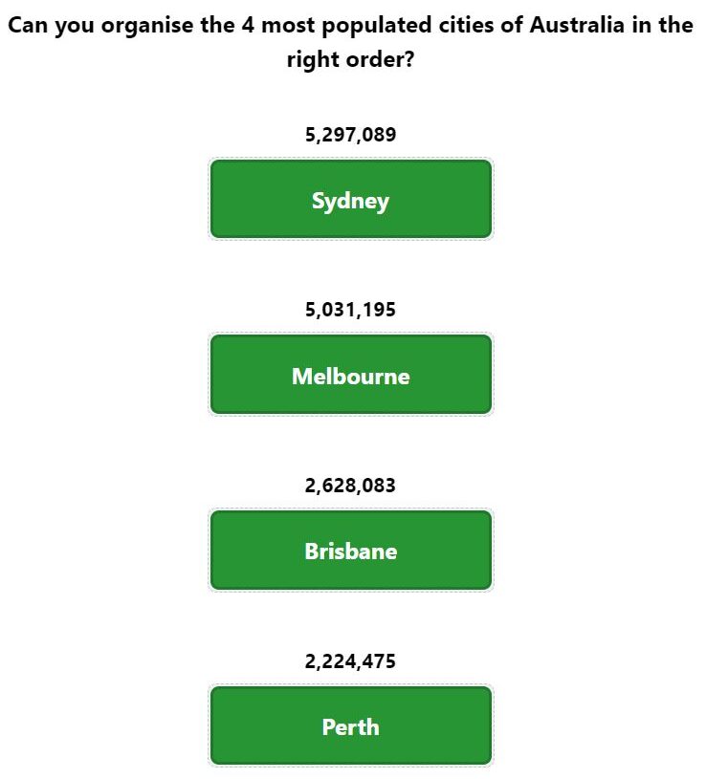The width and height of the screenshot is (706, 779).
Task: Select the 2,628,083 population figure
Action: 350,486
